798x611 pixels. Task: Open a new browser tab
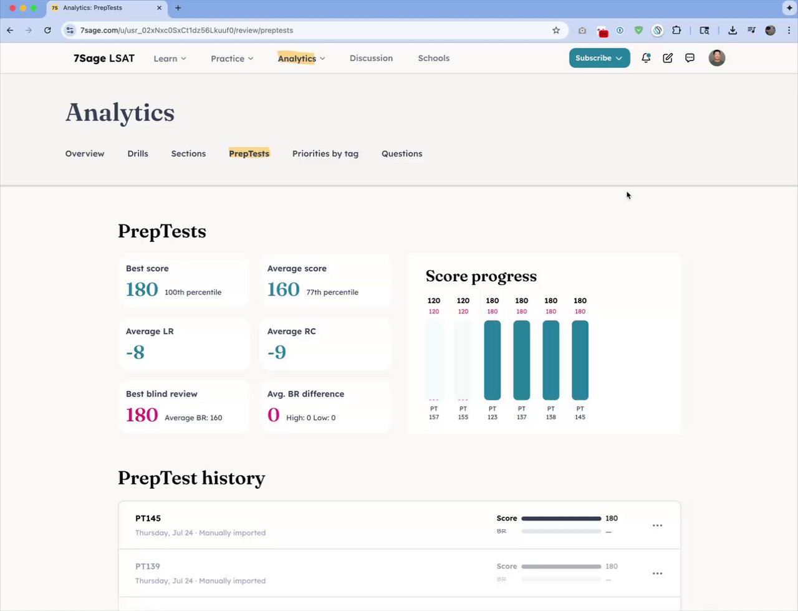[x=178, y=8]
